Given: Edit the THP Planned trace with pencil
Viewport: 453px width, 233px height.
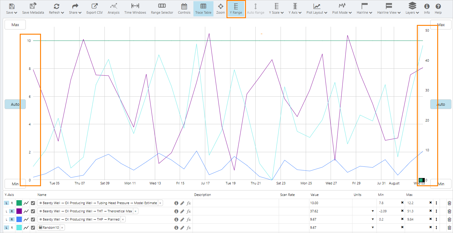Looking at the screenshot, I should [182, 219].
